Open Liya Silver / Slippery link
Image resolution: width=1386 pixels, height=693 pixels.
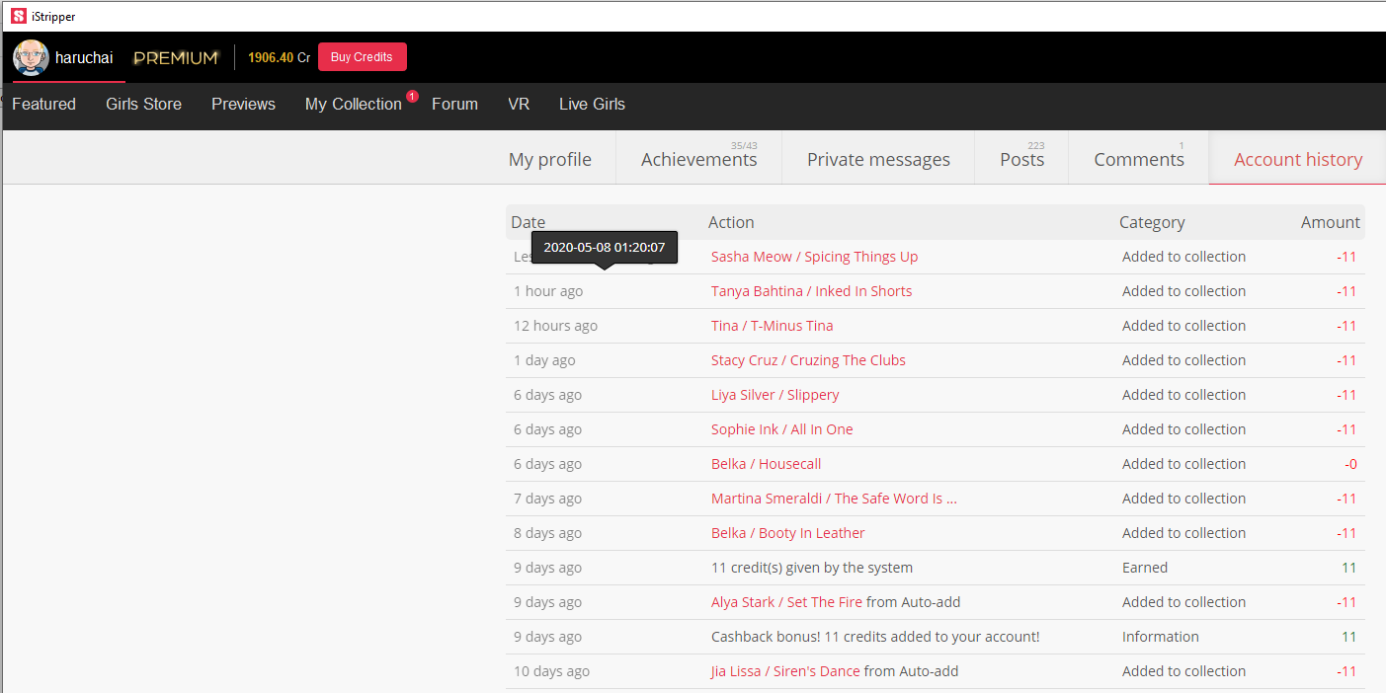pyautogui.click(x=775, y=395)
